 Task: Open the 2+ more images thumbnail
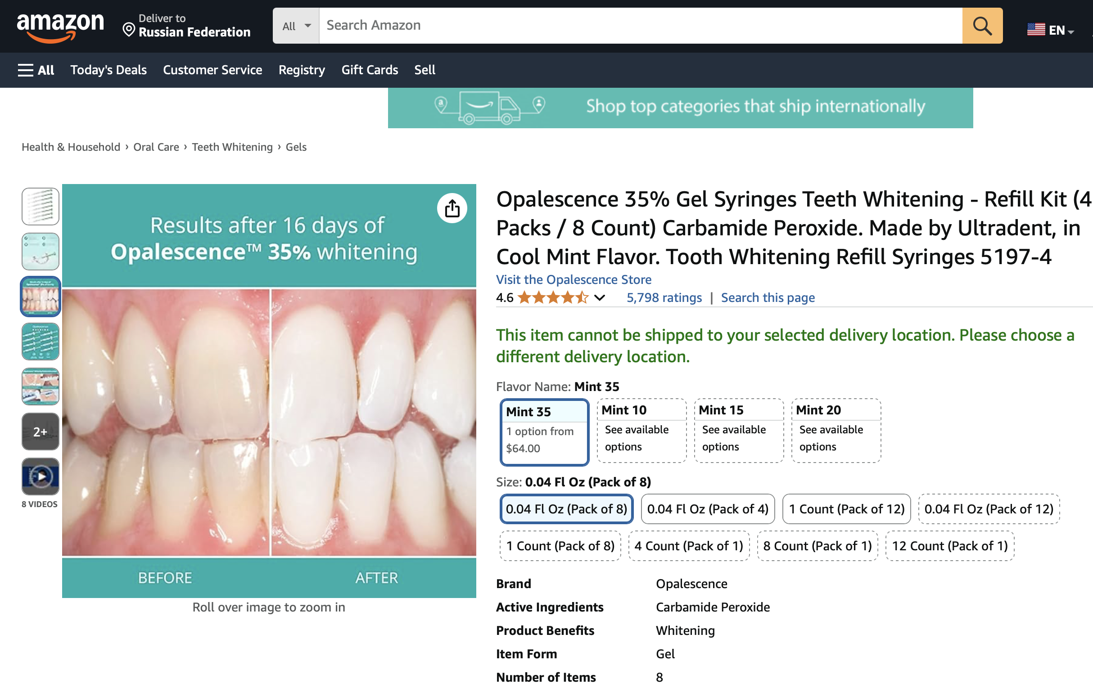(41, 431)
